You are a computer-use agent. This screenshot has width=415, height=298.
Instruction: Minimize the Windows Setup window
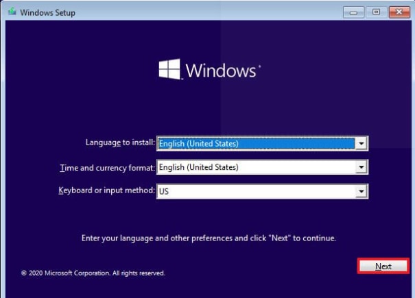click(x=353, y=12)
